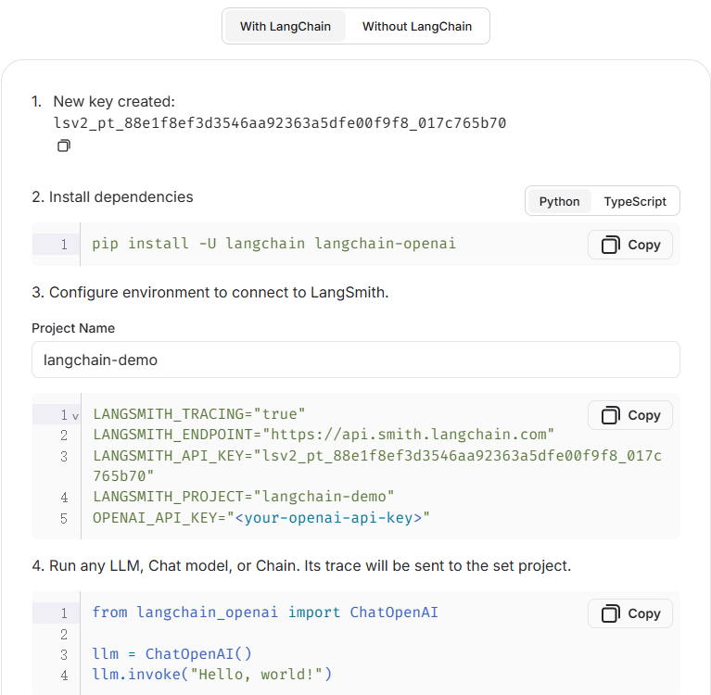Click the llm = ChatOpenAI() line
Image resolution: width=711 pixels, height=695 pixels.
(171, 654)
